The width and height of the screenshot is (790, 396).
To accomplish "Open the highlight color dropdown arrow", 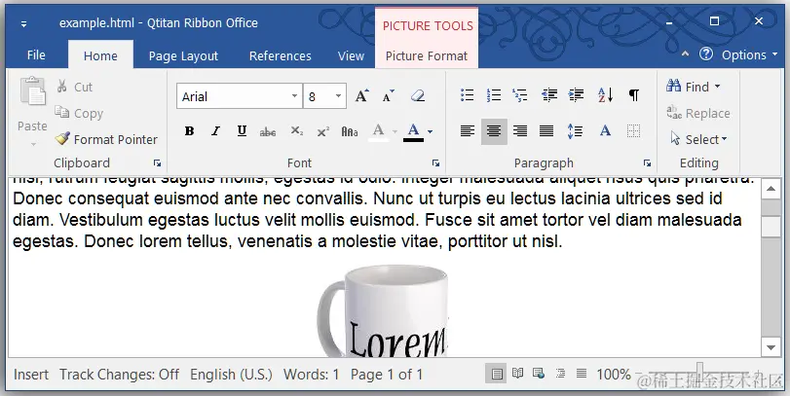I will coord(395,131).
